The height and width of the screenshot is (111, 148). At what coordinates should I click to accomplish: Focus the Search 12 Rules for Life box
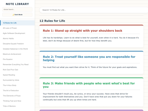(x=94, y=10)
